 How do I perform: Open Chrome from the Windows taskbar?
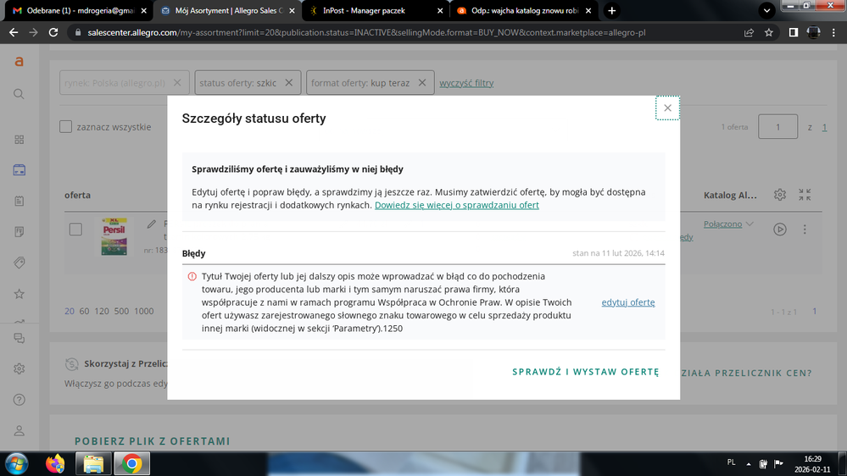click(x=131, y=463)
